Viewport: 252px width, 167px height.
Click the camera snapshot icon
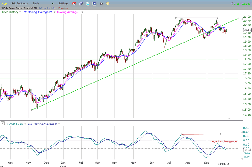click(x=101, y=3)
